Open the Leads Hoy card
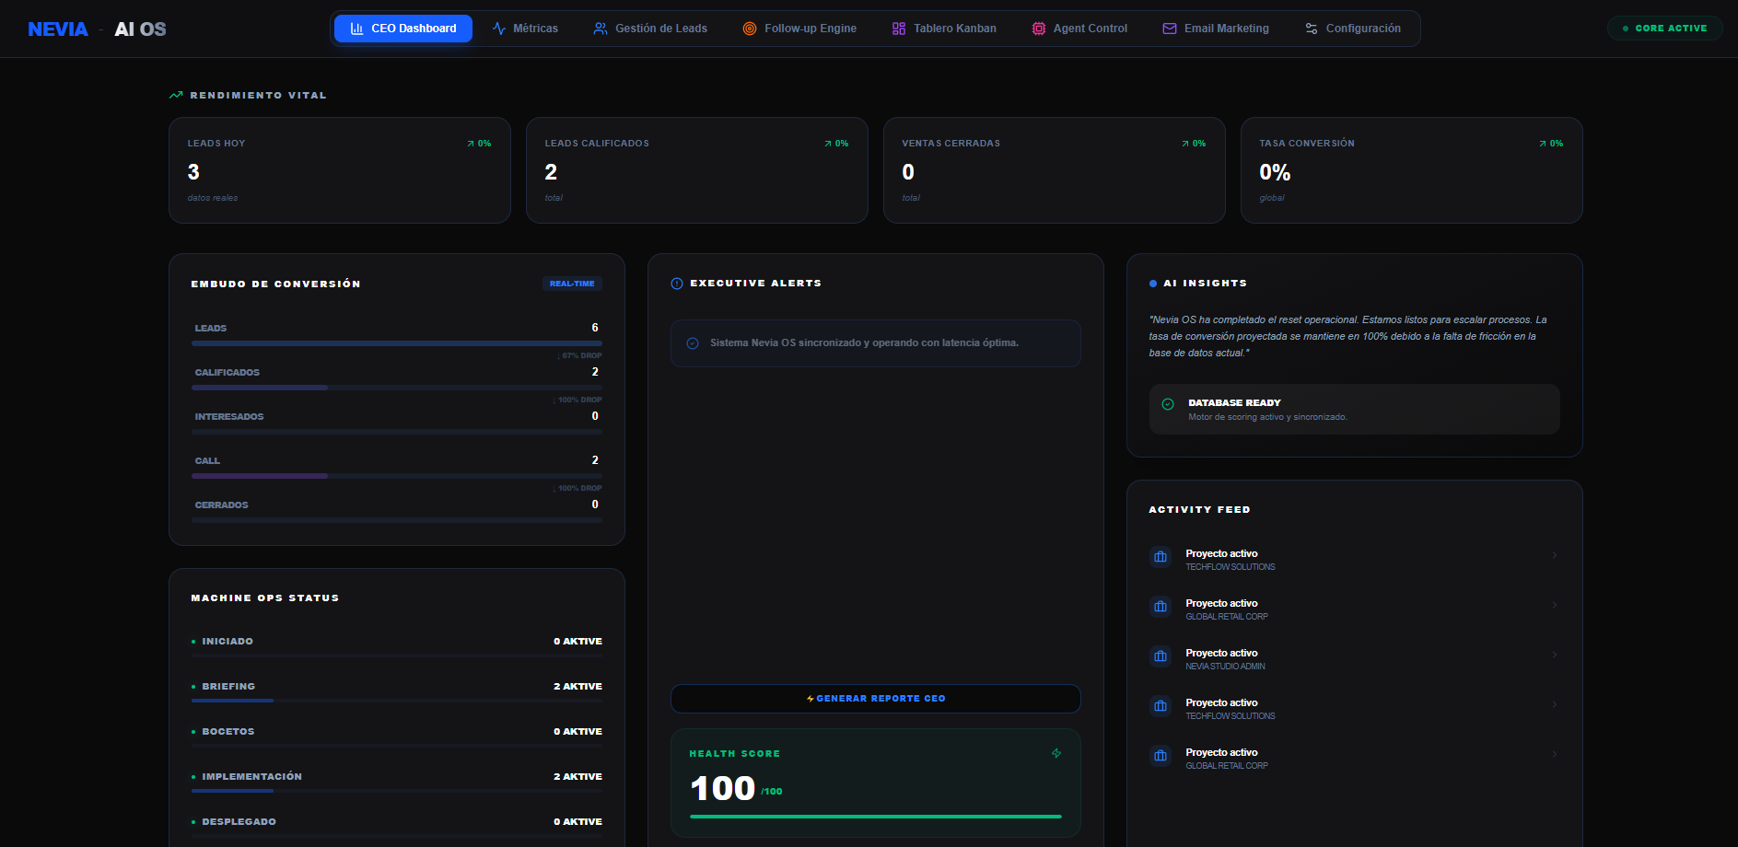Image resolution: width=1738 pixels, height=847 pixels. pos(340,170)
